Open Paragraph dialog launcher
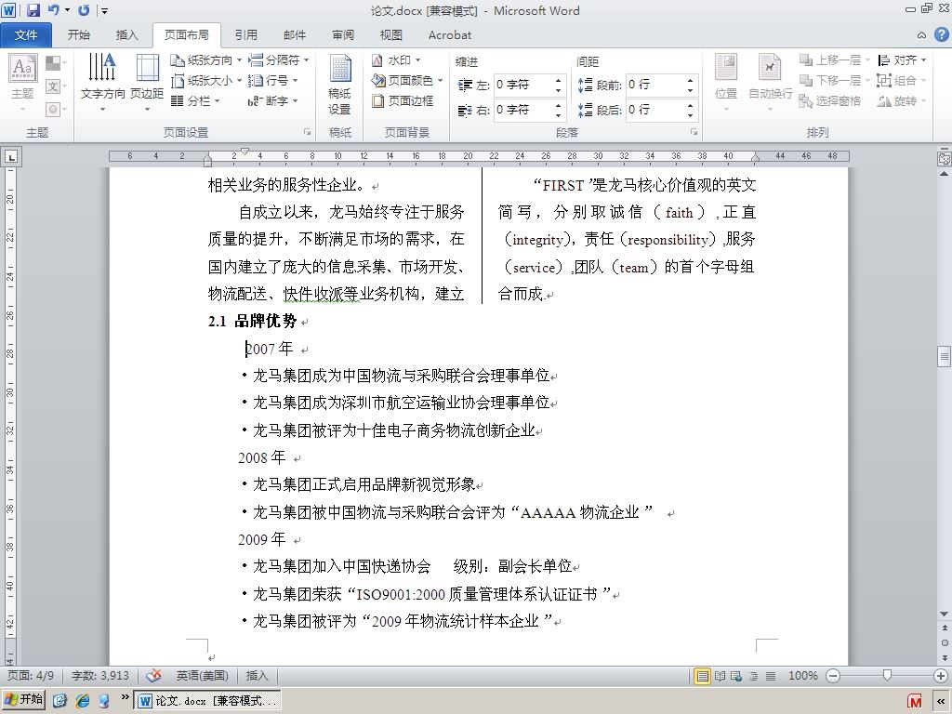This screenshot has width=952, height=714. [x=694, y=132]
